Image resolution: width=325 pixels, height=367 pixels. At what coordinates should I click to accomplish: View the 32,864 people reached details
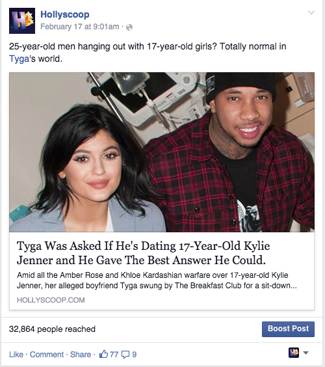point(52,329)
